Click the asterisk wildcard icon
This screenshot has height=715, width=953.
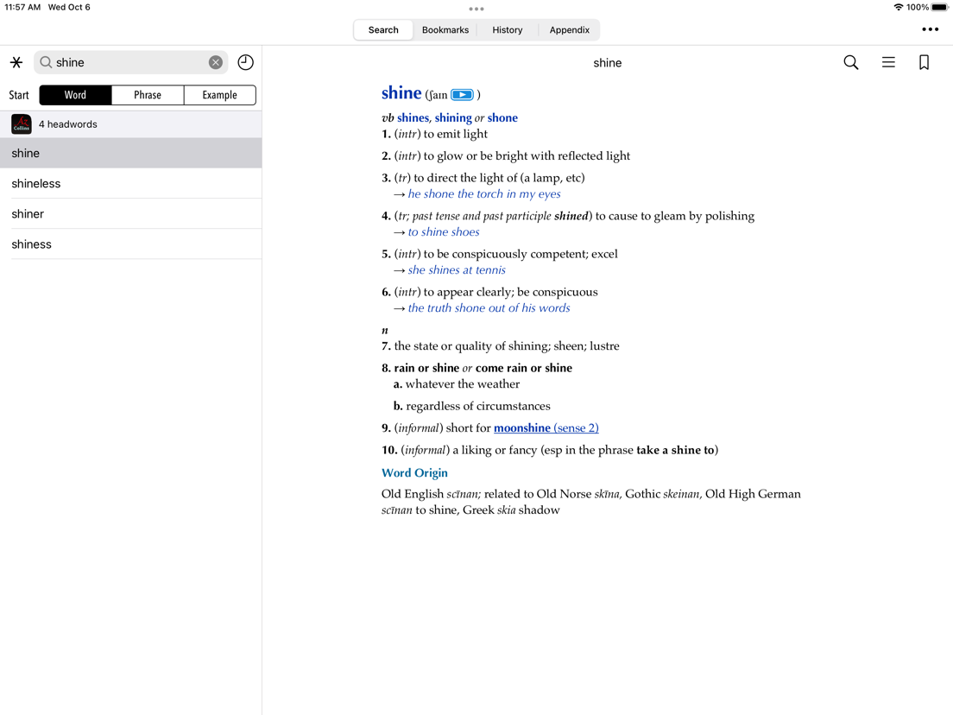tap(16, 62)
